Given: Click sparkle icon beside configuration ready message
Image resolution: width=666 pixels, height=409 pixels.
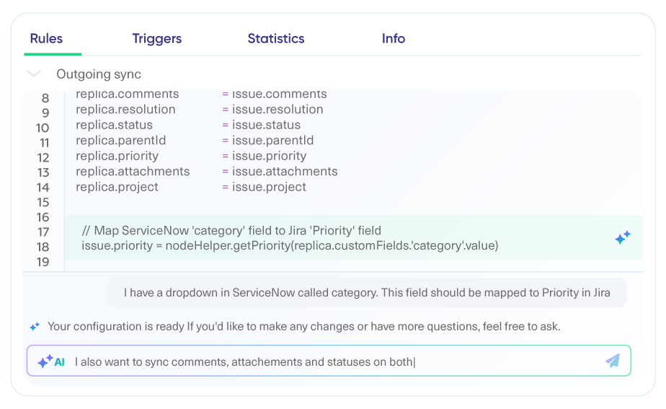Looking at the screenshot, I should [x=35, y=327].
